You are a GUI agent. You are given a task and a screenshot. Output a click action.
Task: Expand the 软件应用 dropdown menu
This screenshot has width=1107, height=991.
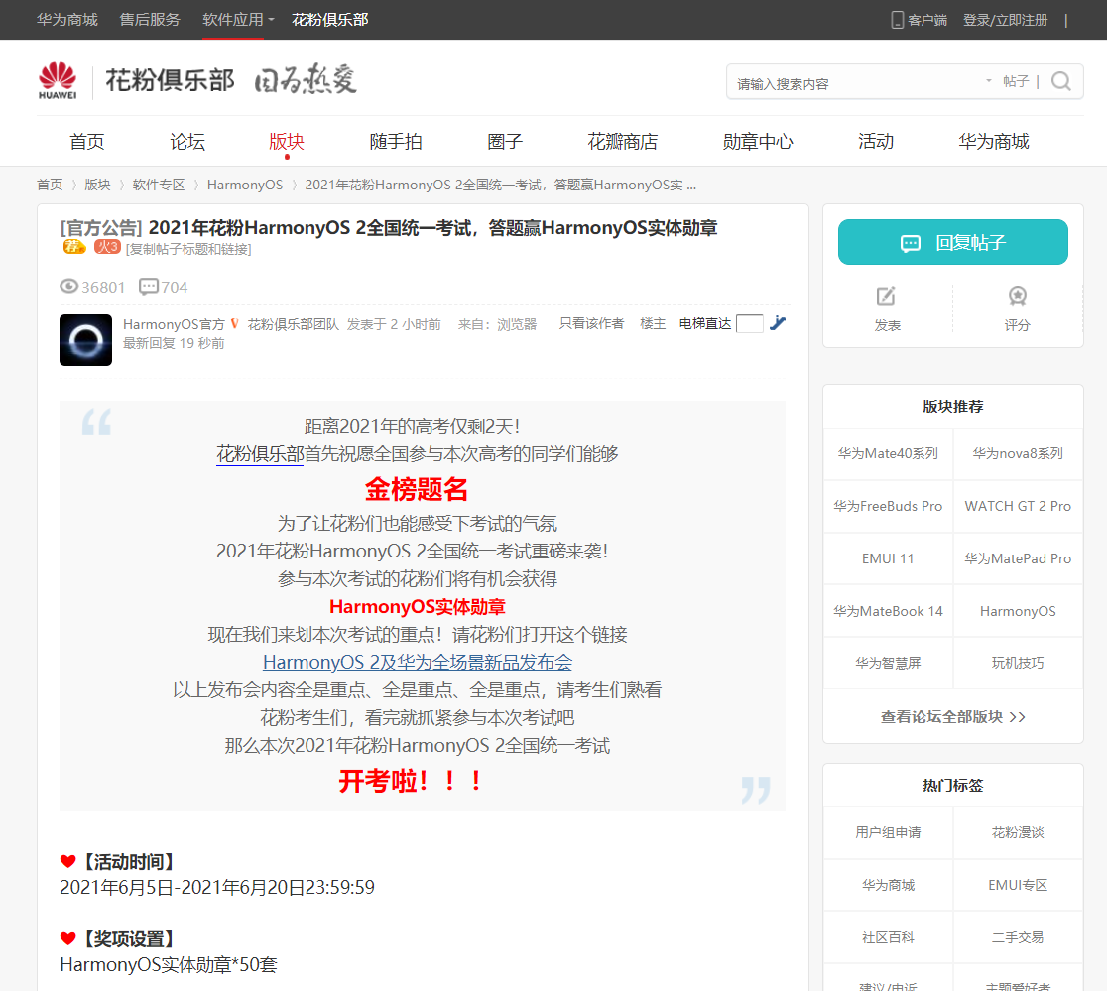[238, 20]
